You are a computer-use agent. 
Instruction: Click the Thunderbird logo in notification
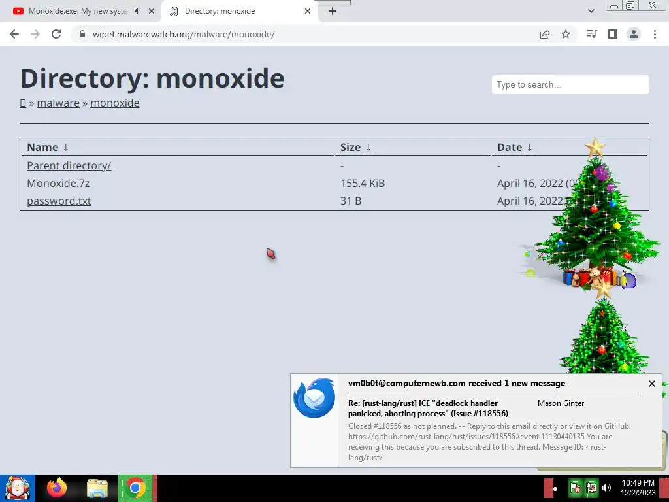pyautogui.click(x=314, y=398)
